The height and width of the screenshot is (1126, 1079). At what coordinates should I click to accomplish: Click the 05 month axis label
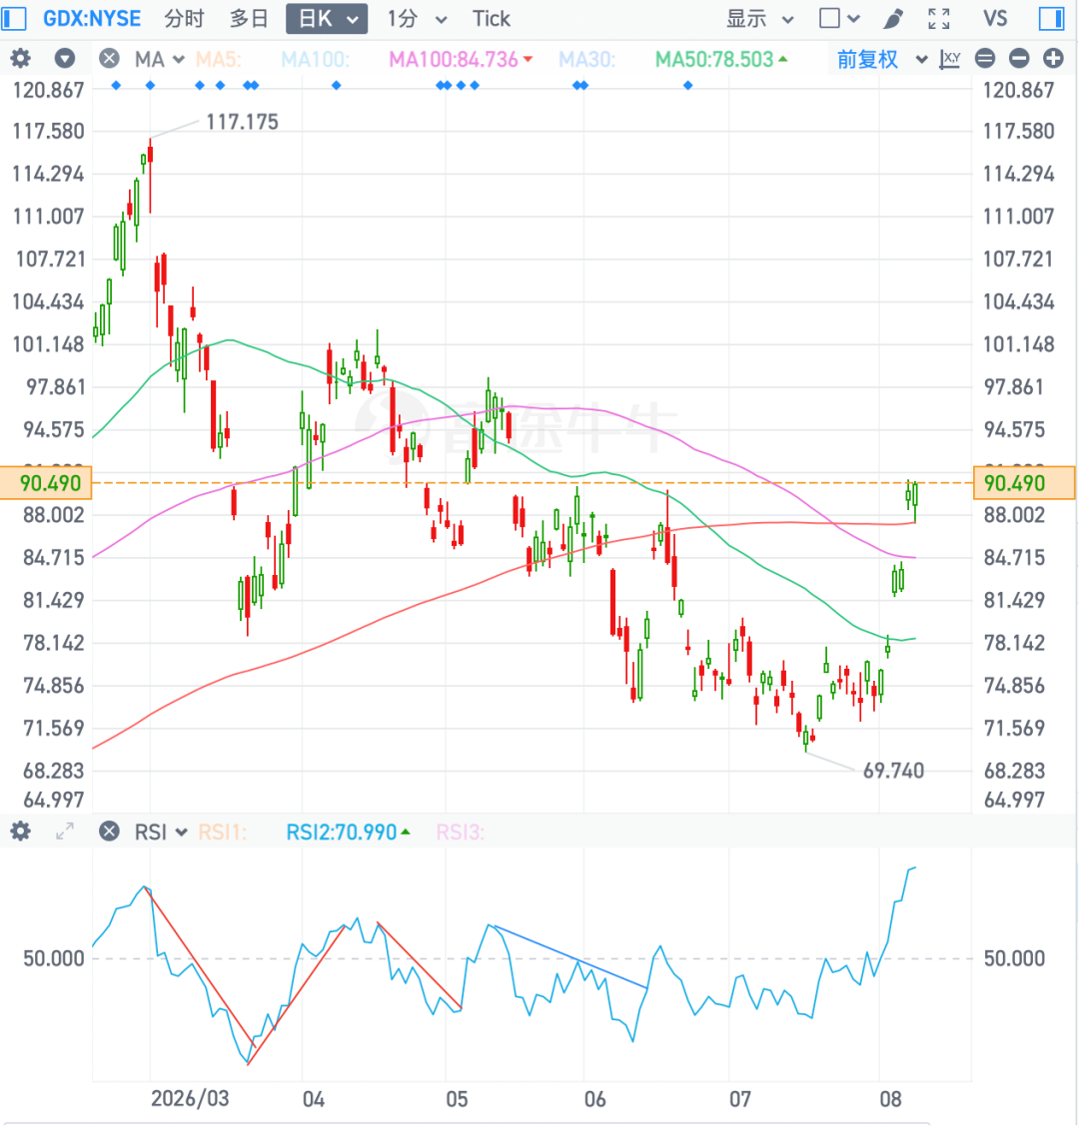click(x=458, y=1099)
